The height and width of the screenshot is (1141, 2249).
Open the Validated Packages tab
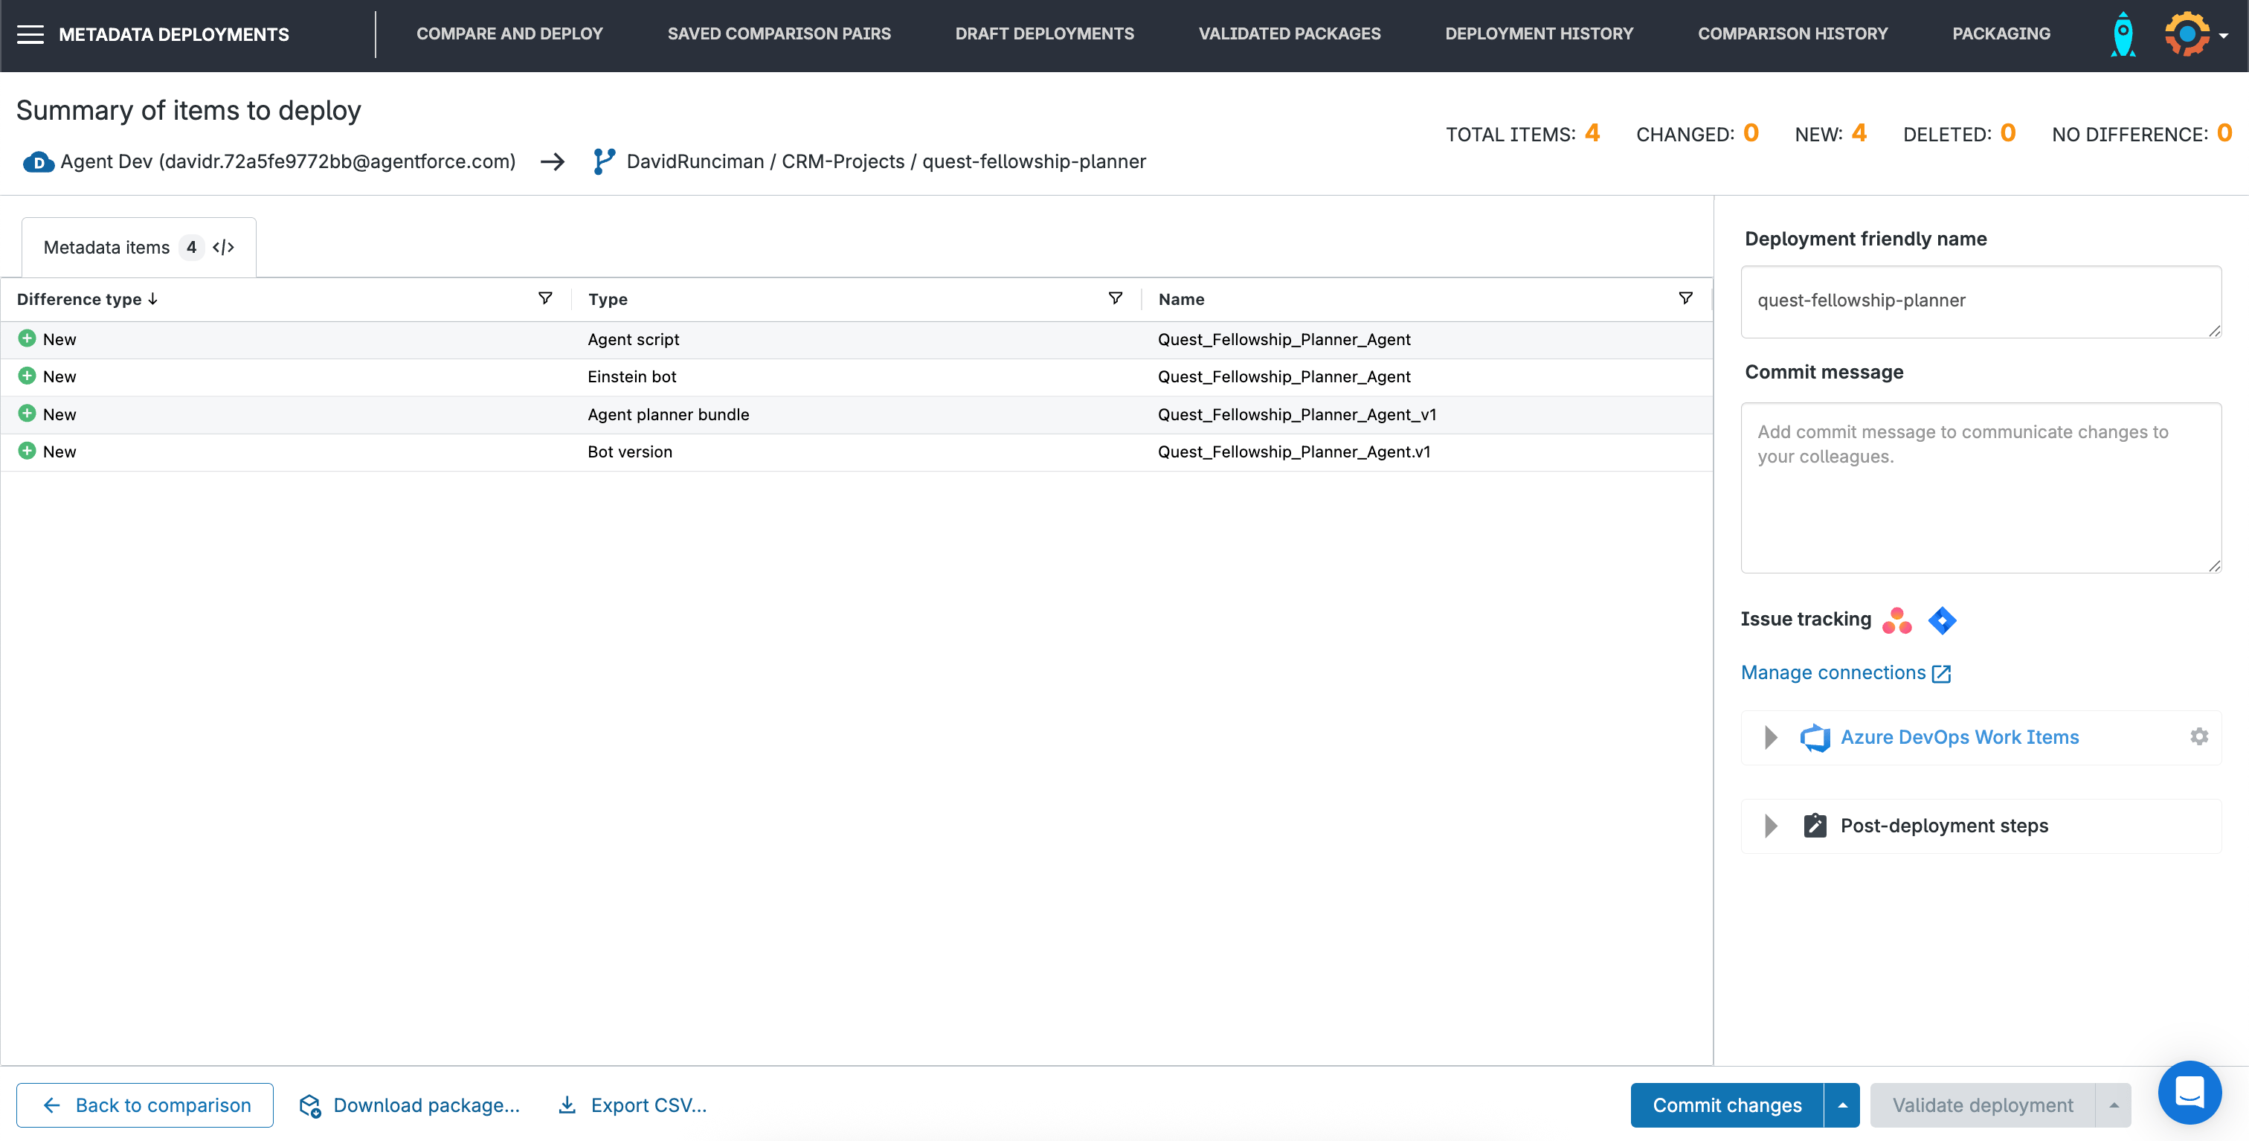click(1290, 34)
